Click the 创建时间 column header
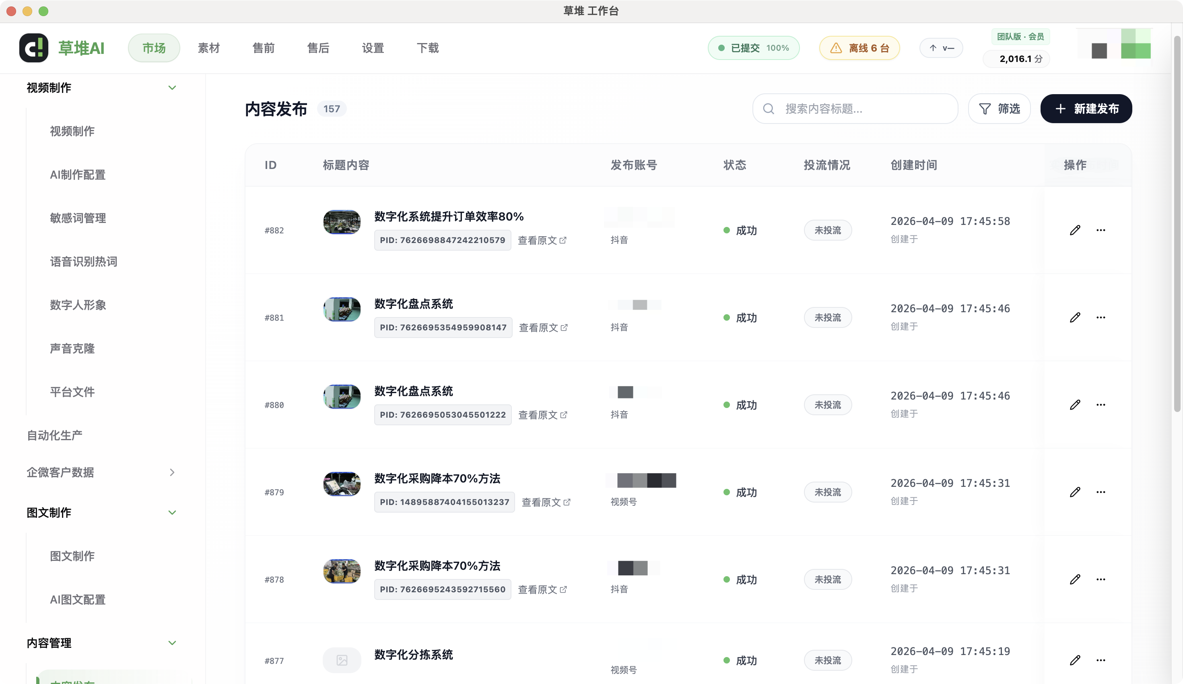Viewport: 1183px width, 684px height. [913, 165]
